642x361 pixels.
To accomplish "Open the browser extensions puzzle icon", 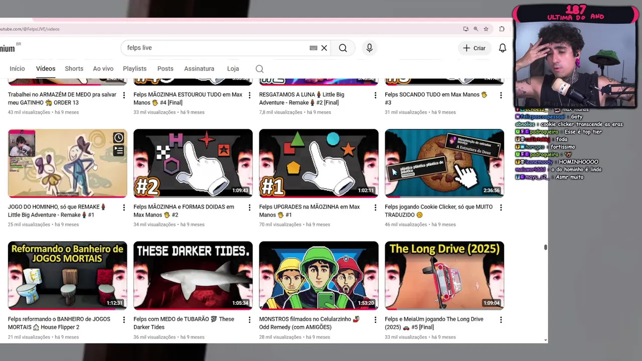I will [x=502, y=29].
